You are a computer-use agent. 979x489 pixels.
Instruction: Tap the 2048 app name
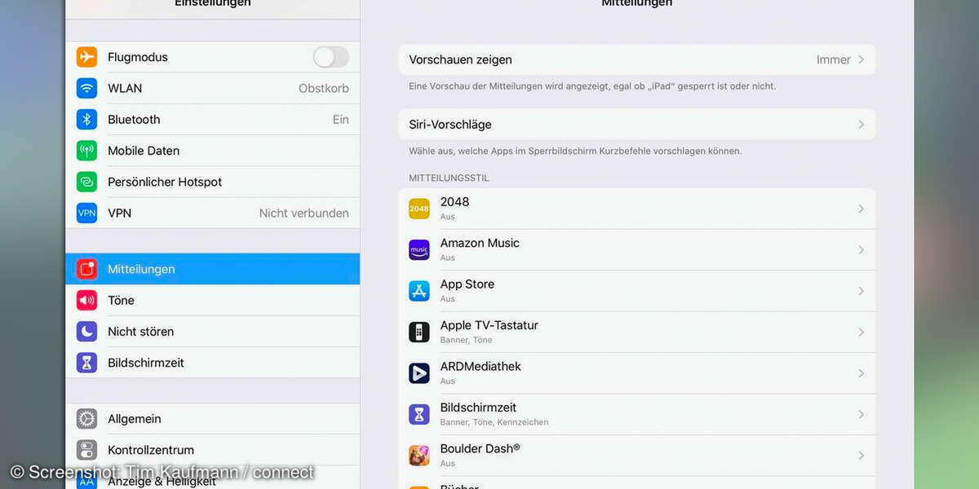click(x=454, y=202)
